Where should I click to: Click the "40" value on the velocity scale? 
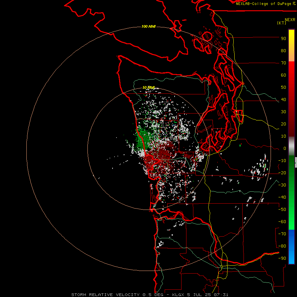283,100
